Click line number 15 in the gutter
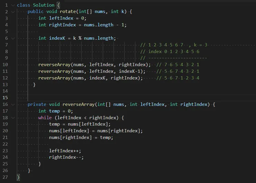 5,98
